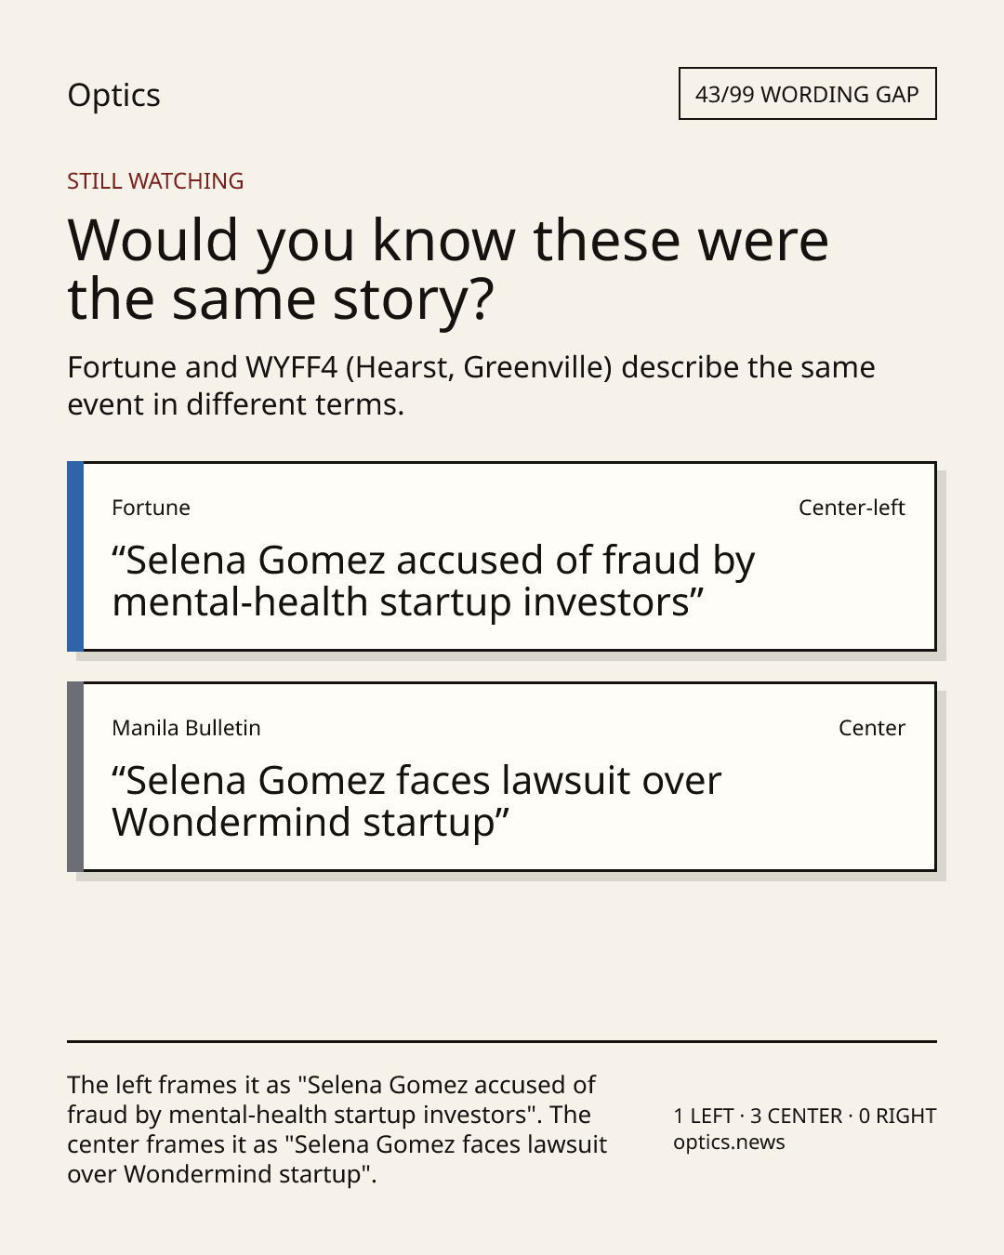Select the Center bias label

(871, 728)
